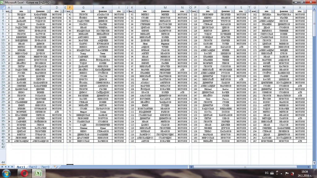This screenshot has height=178, width=317.
Task: Click the Excel icon in the title bar
Action: pyautogui.click(x=2, y=2)
